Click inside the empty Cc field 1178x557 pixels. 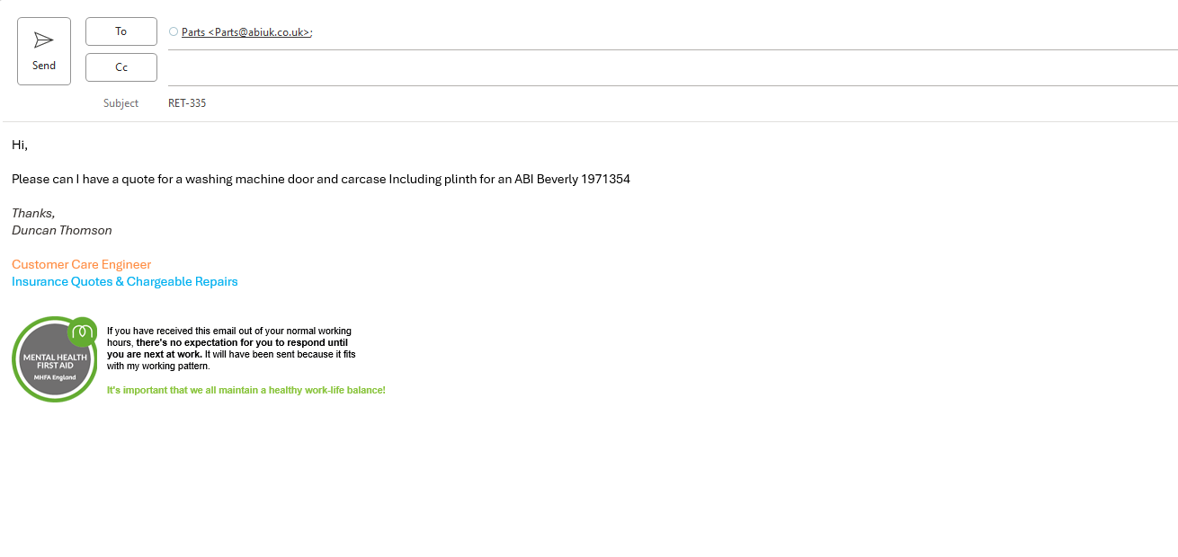click(629, 68)
